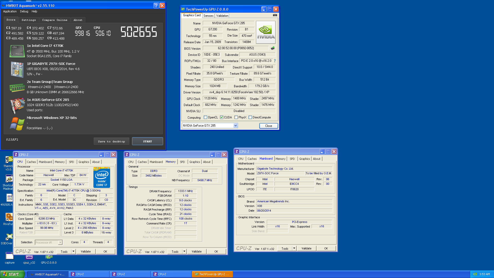The height and width of the screenshot is (278, 494).
Task: Switch to TechPowerUp GPU-Z in the taskbar
Action: tap(213, 274)
